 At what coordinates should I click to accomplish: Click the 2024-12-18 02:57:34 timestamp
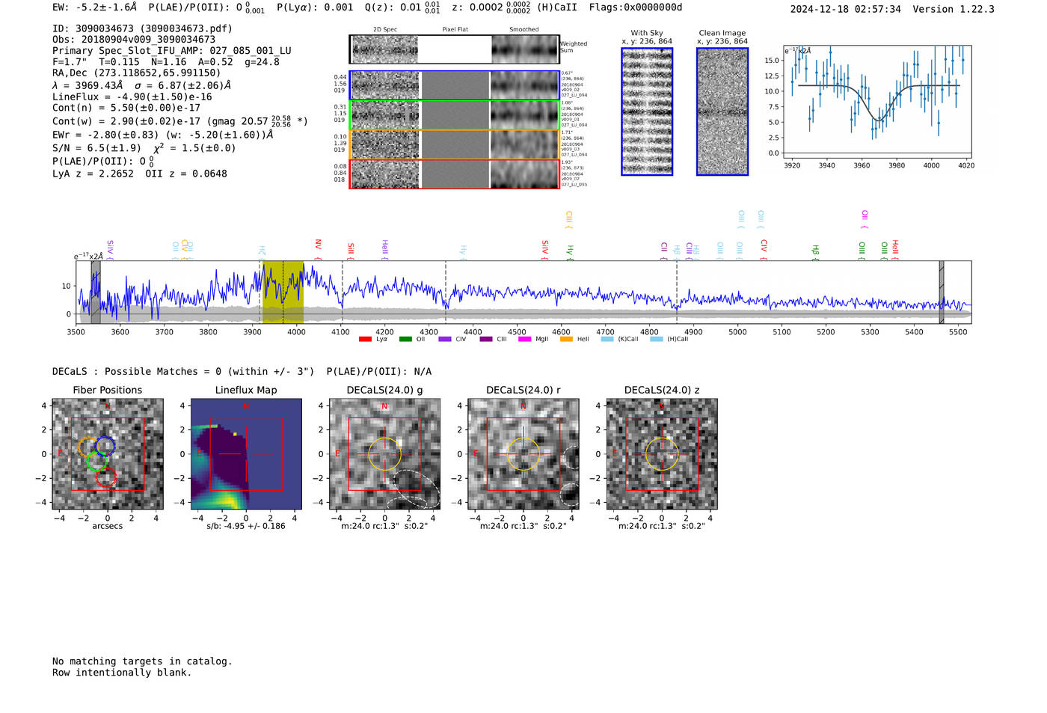846,9
